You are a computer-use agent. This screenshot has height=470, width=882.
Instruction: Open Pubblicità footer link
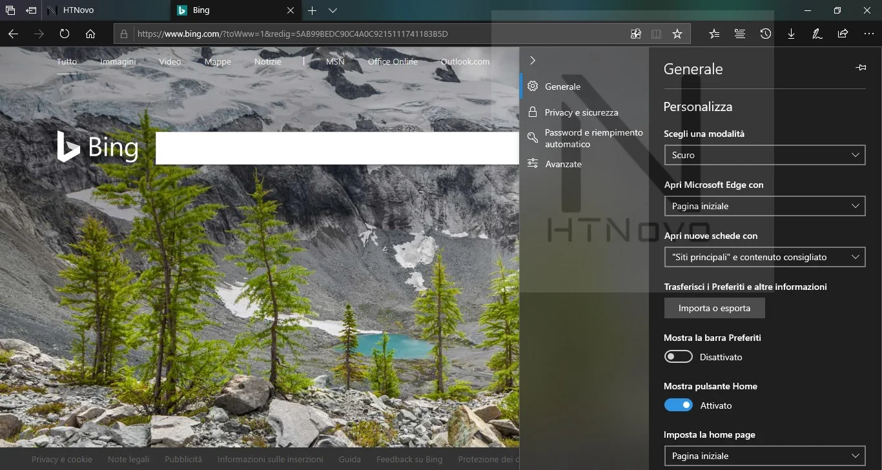[183, 460]
